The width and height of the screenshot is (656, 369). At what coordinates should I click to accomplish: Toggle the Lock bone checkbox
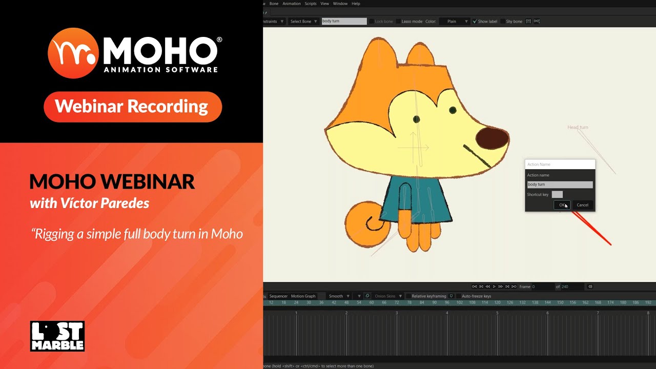tap(372, 22)
